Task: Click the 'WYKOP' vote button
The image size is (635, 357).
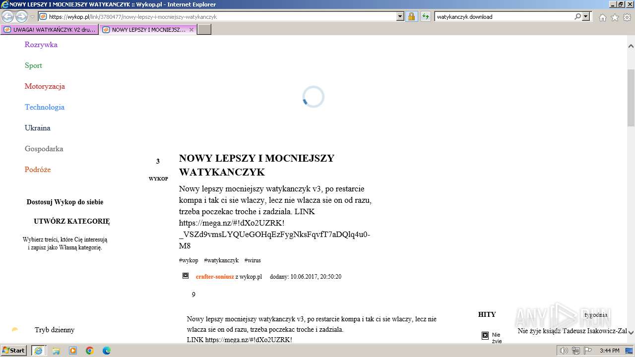Action: click(x=158, y=178)
